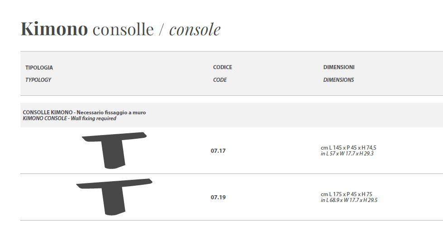Click the in L 57 x W 17.7 dimensions
This screenshot has width=443, height=244.
coord(347,154)
